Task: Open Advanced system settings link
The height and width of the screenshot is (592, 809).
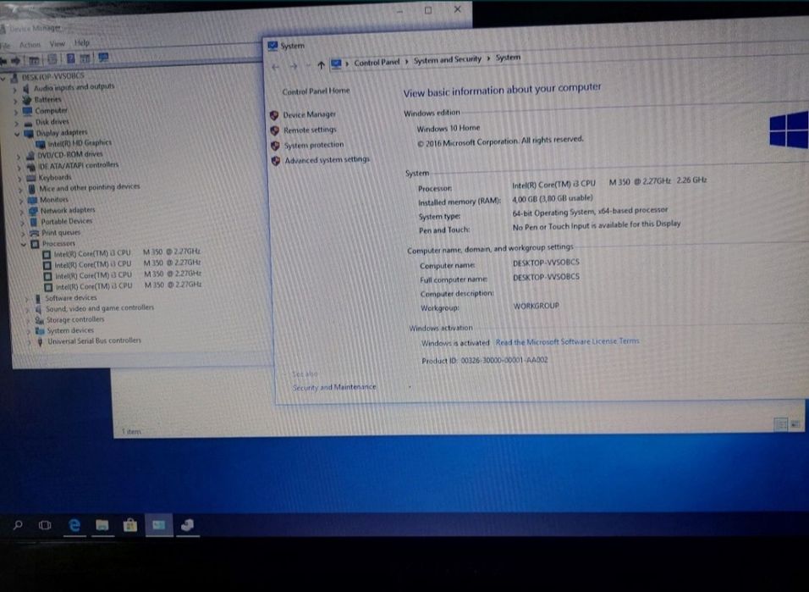Action: [327, 159]
